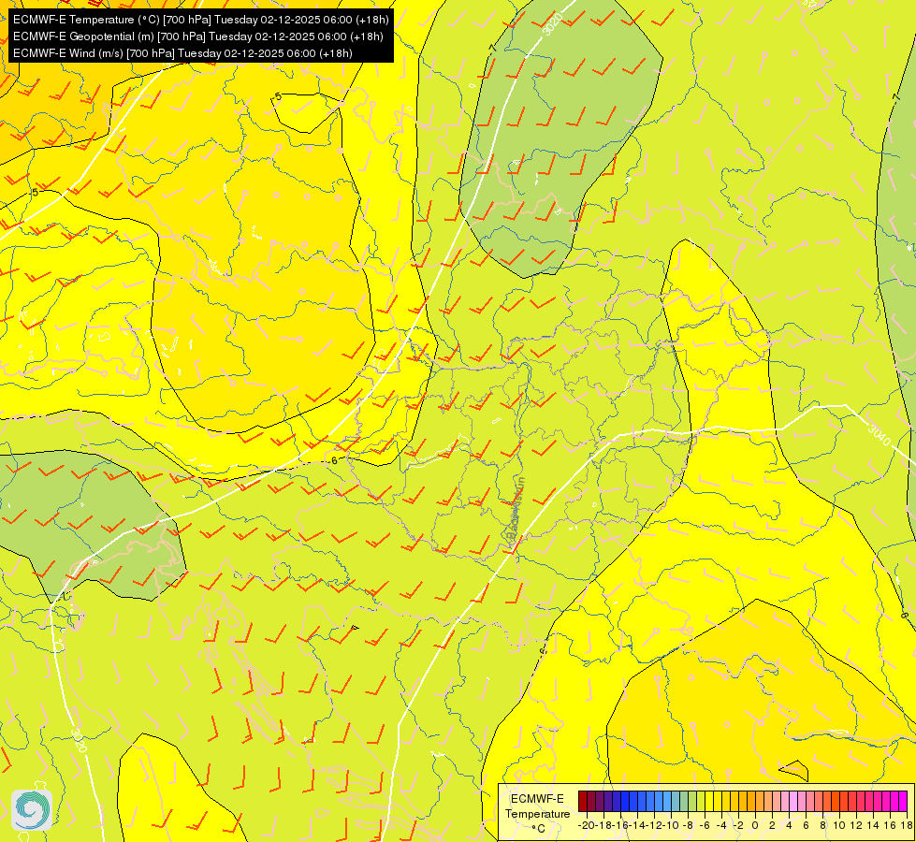Image resolution: width=916 pixels, height=842 pixels.
Task: Click the 3040 geopotential contour label
Action: tap(879, 434)
